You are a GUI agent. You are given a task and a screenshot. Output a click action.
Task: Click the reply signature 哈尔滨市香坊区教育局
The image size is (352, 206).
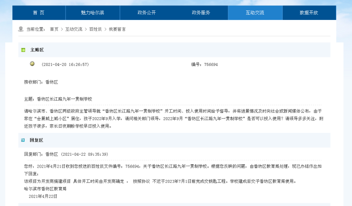point(45,189)
